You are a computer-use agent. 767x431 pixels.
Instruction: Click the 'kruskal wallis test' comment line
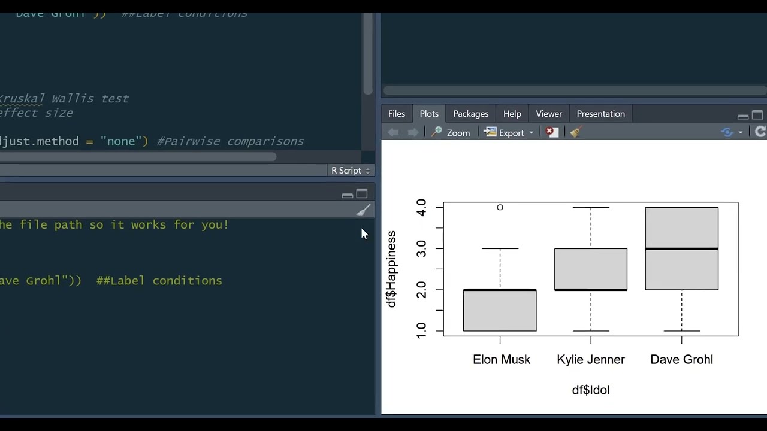coord(64,99)
